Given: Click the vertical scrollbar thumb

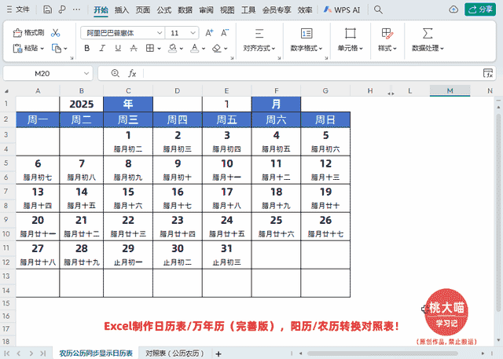Looking at the screenshot, I should pos(498,211).
